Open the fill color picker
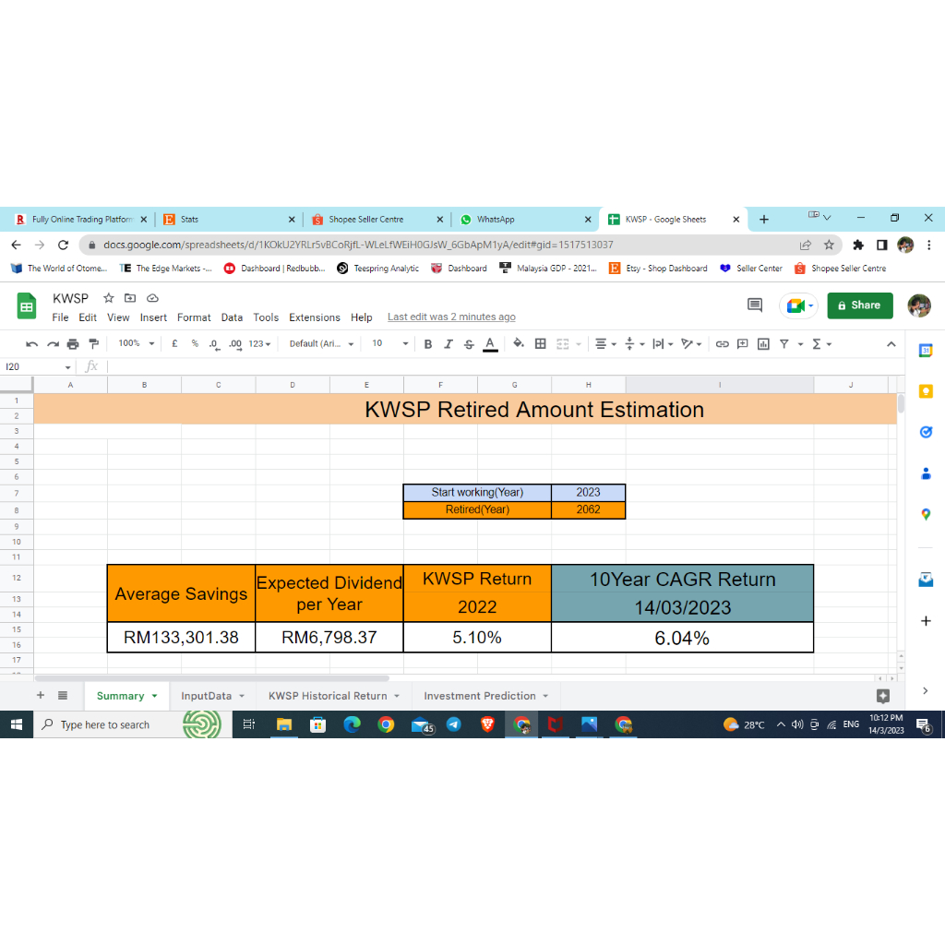Screen dimensions: 945x945 (518, 344)
